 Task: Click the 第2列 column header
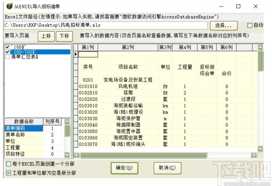pos(128,47)
